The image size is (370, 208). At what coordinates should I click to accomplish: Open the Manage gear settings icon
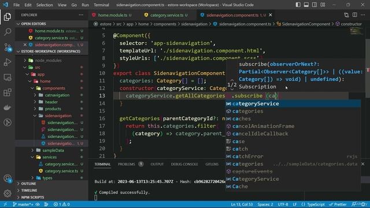click(x=8, y=194)
